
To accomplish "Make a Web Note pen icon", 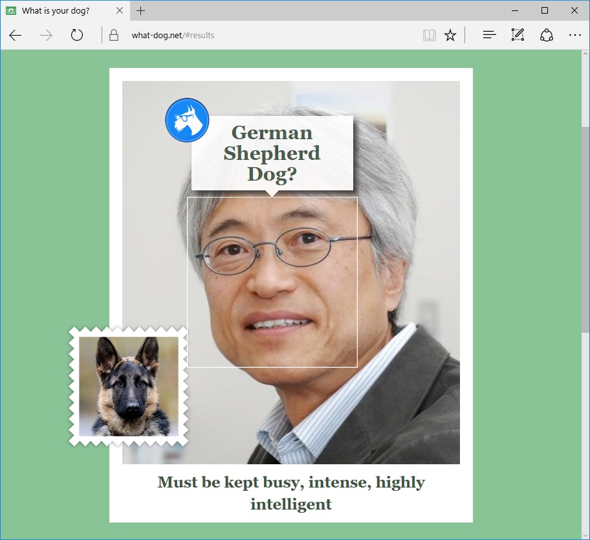I will tap(518, 35).
